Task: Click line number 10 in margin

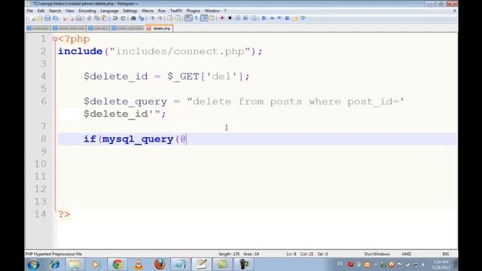Action: coord(40,164)
